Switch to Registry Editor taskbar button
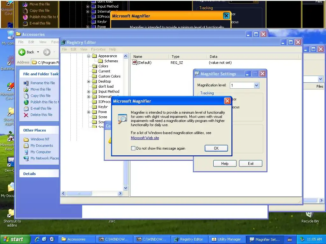Viewport: 326px width, 244px height. click(190, 239)
